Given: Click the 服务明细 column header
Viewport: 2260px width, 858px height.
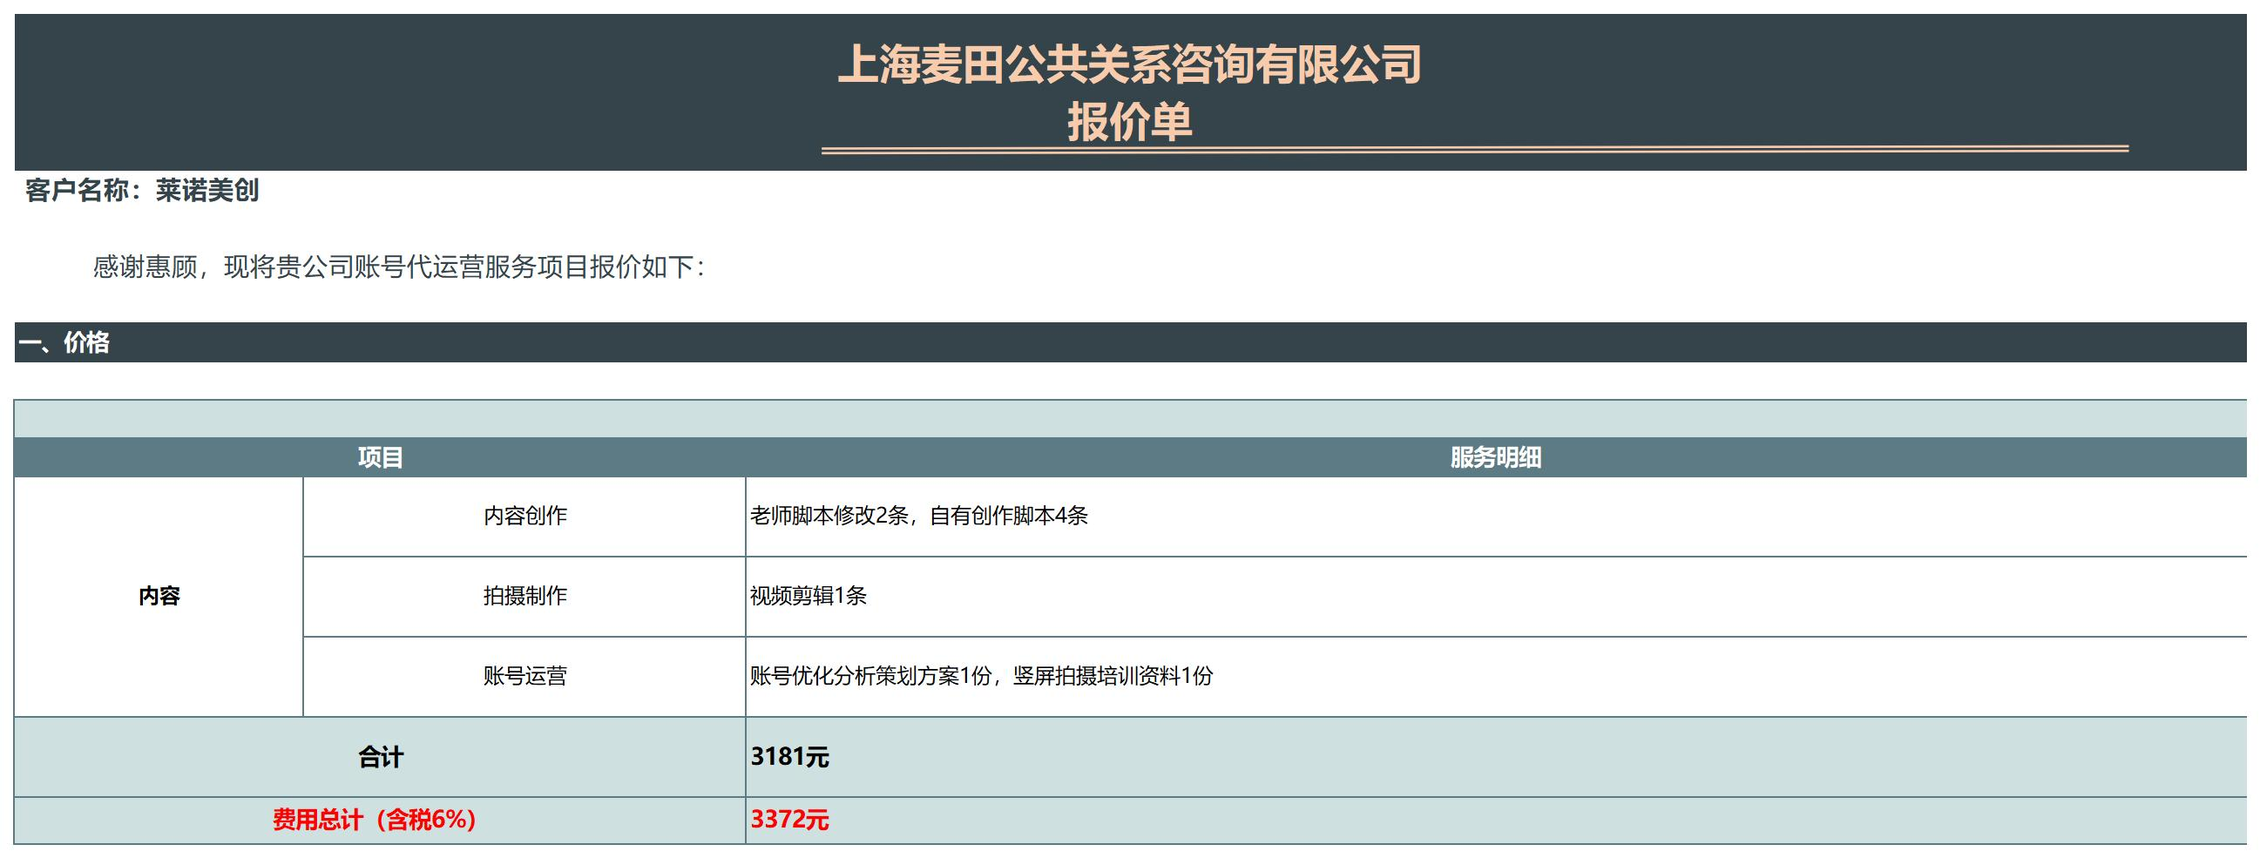Looking at the screenshot, I should pyautogui.click(x=1495, y=457).
